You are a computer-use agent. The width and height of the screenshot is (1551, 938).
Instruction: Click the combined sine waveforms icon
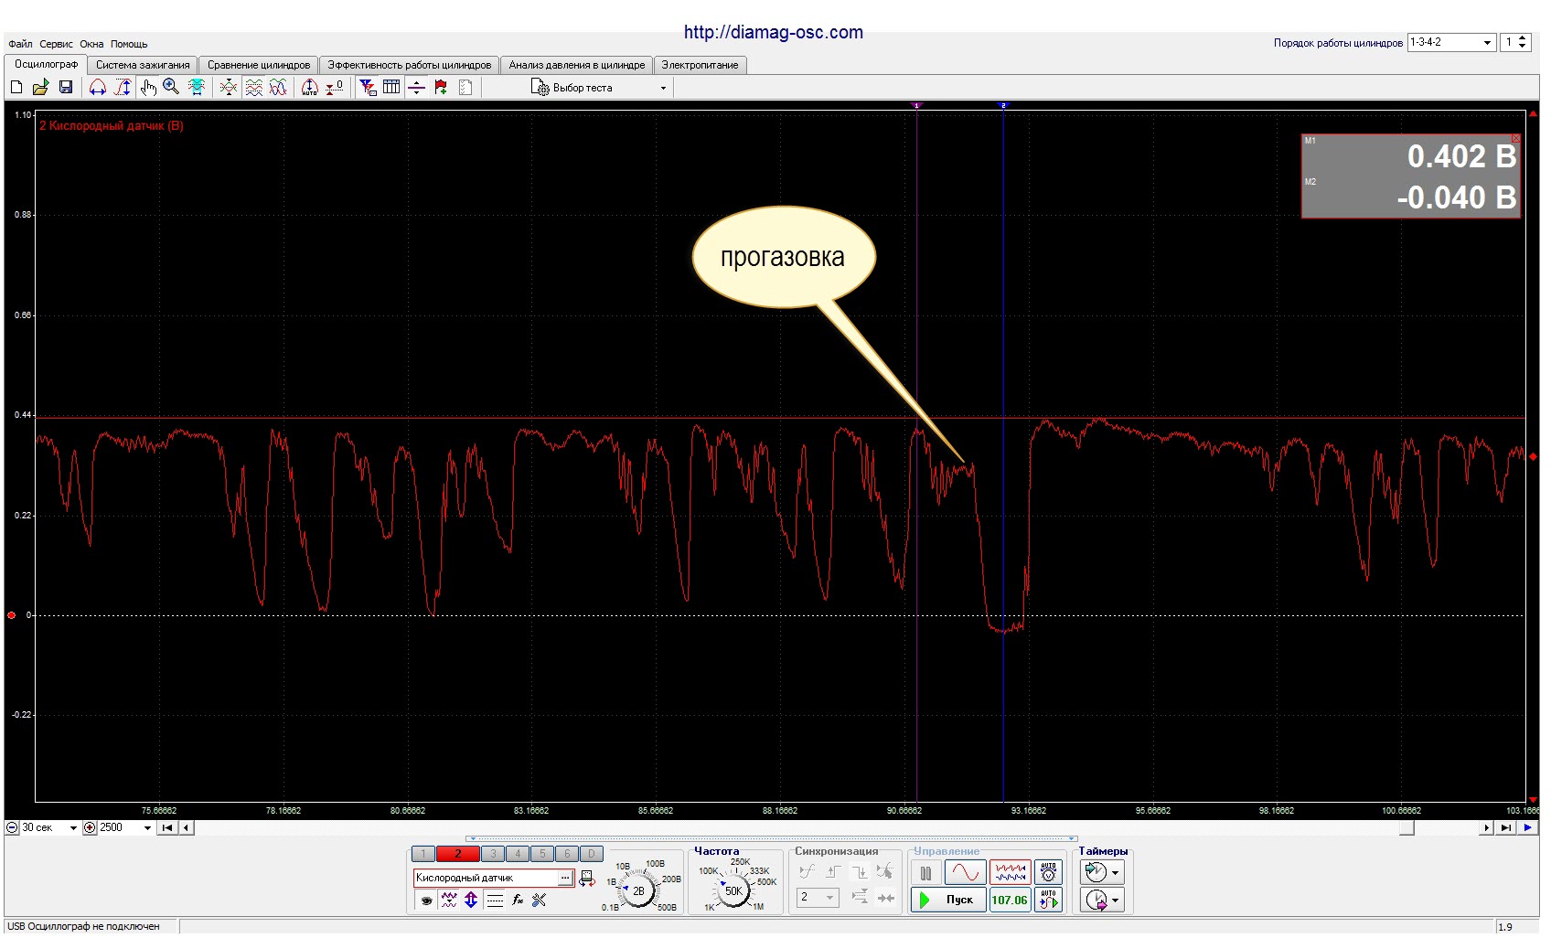pos(278,87)
